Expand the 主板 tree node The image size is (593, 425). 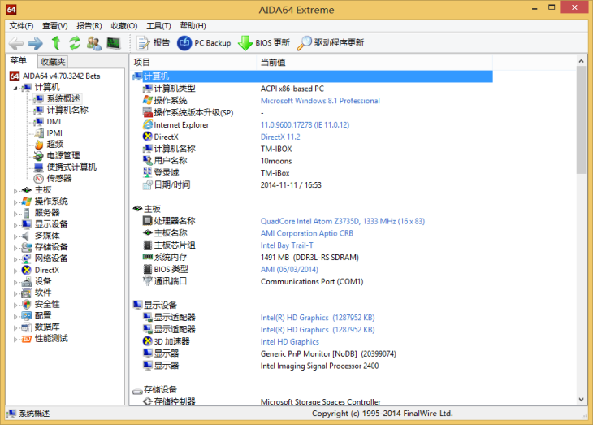pyautogui.click(x=15, y=191)
